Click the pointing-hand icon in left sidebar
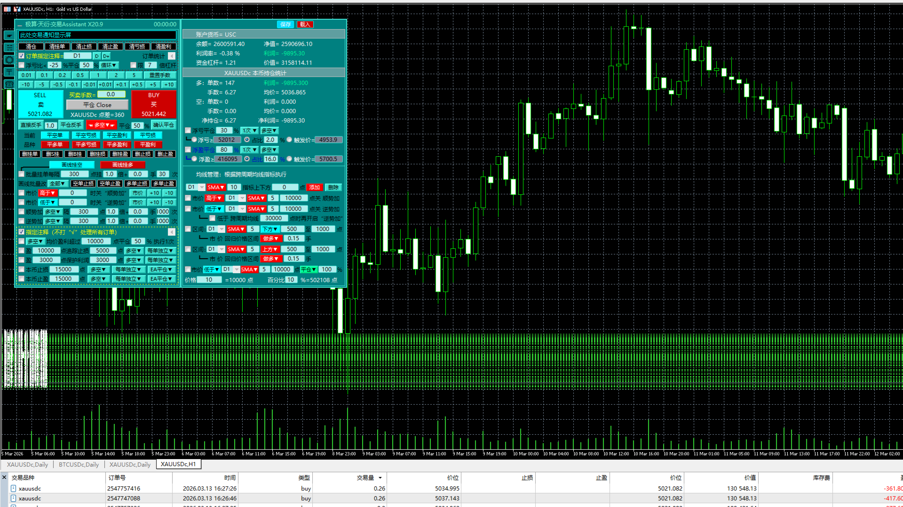This screenshot has width=903, height=507. [9, 35]
